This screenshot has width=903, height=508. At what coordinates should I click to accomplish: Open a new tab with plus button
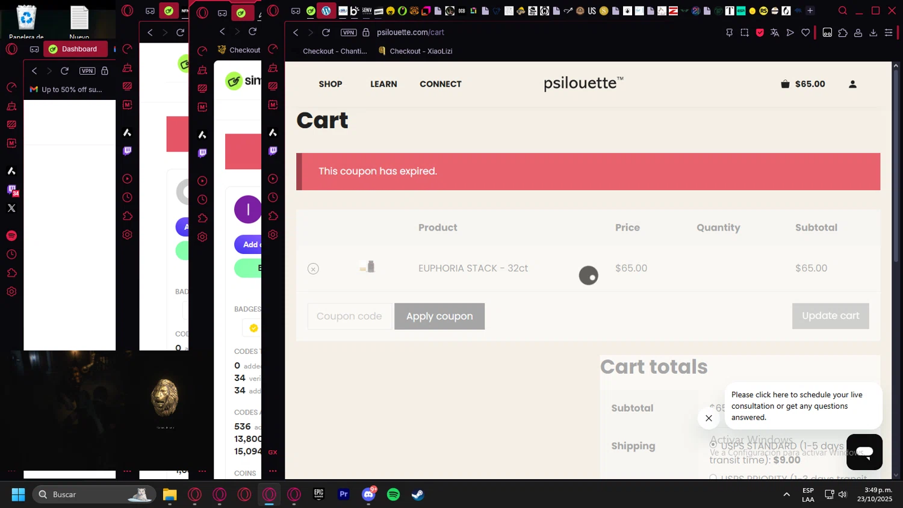click(x=810, y=11)
